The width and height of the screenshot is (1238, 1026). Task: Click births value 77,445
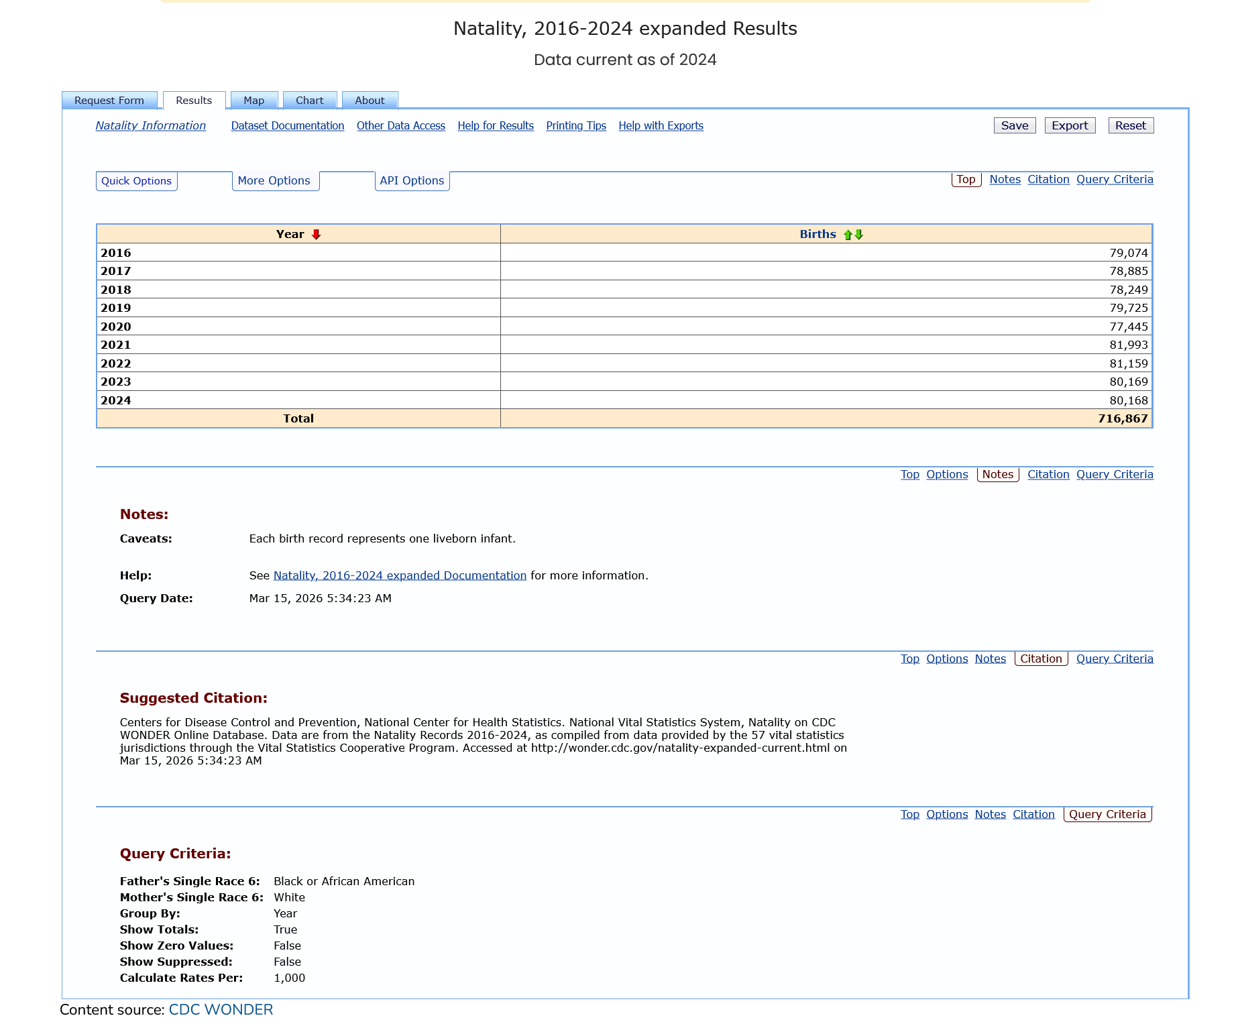tap(1129, 327)
